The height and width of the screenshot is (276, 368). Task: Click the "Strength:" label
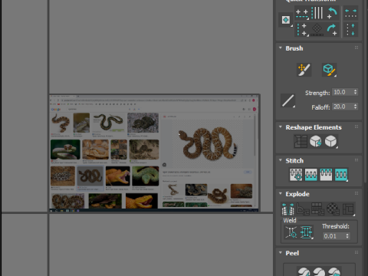pyautogui.click(x=317, y=93)
